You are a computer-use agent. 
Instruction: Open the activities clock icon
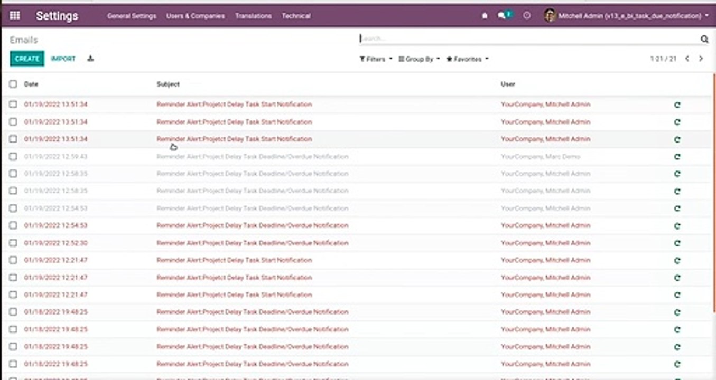point(527,16)
